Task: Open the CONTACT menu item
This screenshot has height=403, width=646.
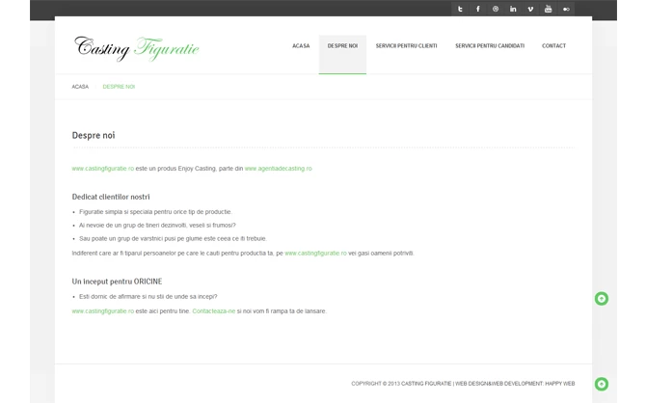Action: click(553, 45)
